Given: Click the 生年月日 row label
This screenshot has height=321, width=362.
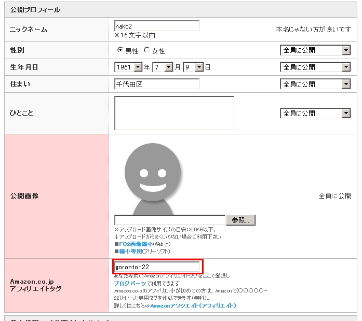Looking at the screenshot, I should pos(24,67).
